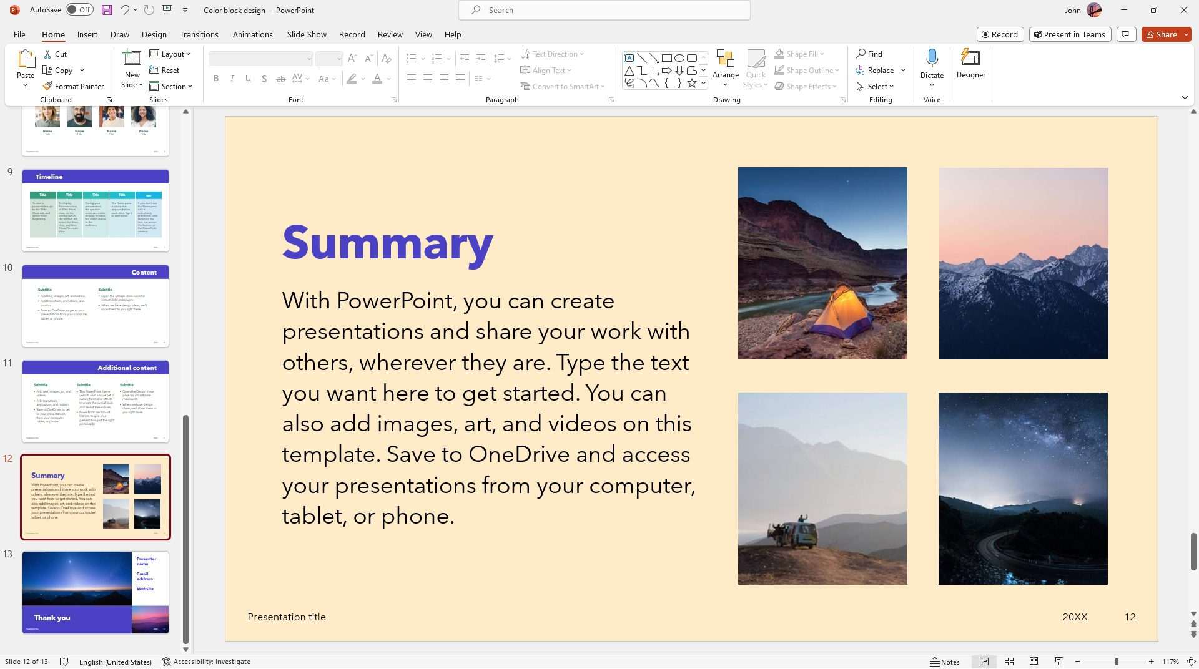Toggle Align Left in Paragraph group
This screenshot has height=669, width=1199.
411,79
